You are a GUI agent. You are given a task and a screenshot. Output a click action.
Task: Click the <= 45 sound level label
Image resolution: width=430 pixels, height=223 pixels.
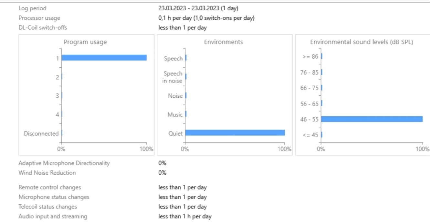coord(310,135)
